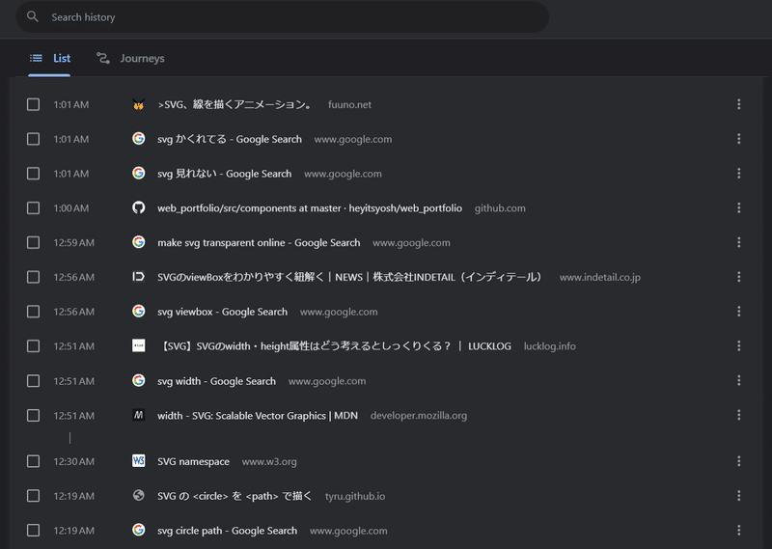The width and height of the screenshot is (772, 549).
Task: Switch to the Journeys tab
Action: click(131, 59)
